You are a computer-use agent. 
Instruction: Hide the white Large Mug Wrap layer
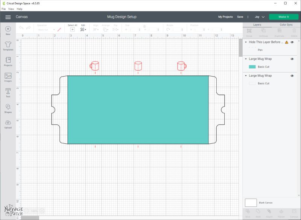pyautogui.click(x=292, y=76)
